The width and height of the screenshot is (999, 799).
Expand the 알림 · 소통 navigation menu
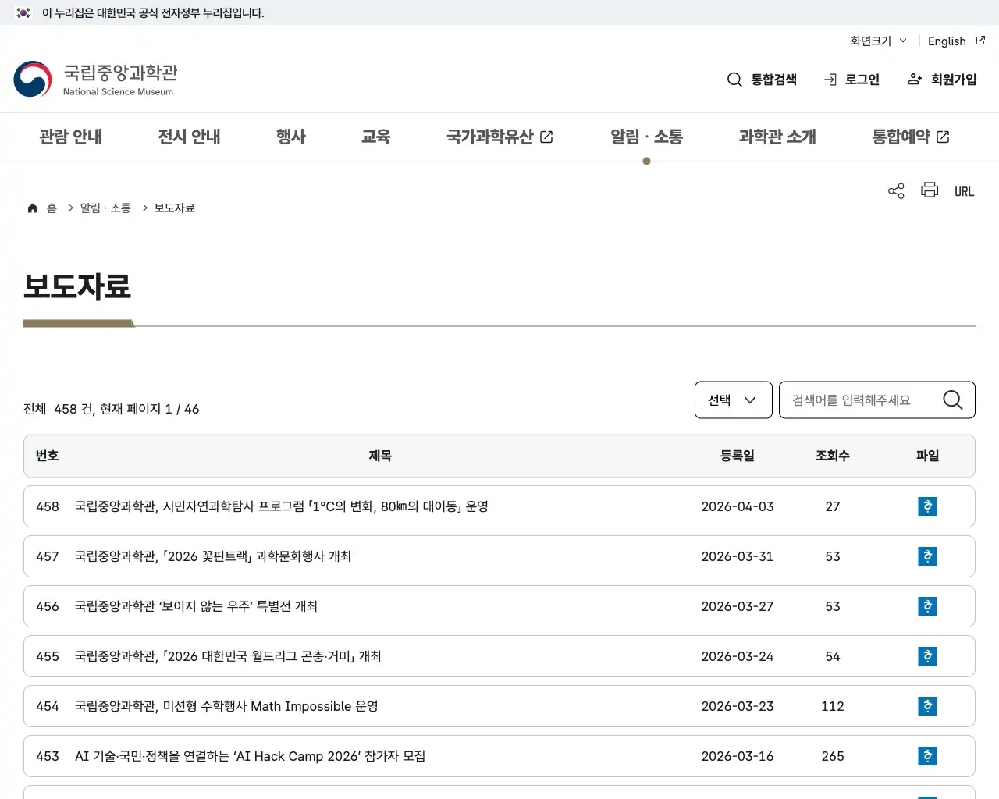646,137
